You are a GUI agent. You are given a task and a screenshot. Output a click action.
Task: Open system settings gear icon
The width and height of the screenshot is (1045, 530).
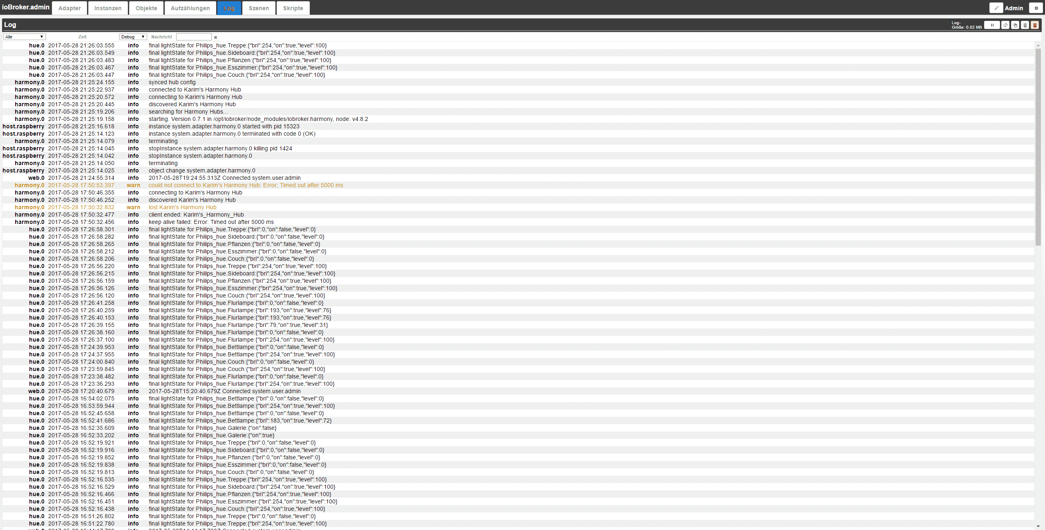1036,8
